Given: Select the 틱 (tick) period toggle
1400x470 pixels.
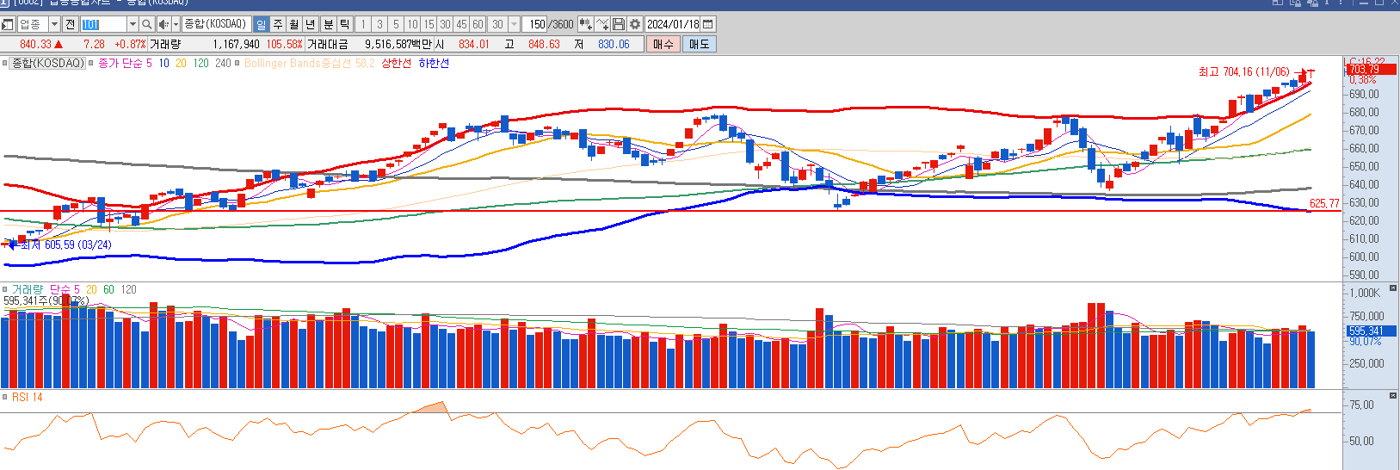Looking at the screenshot, I should [x=345, y=24].
